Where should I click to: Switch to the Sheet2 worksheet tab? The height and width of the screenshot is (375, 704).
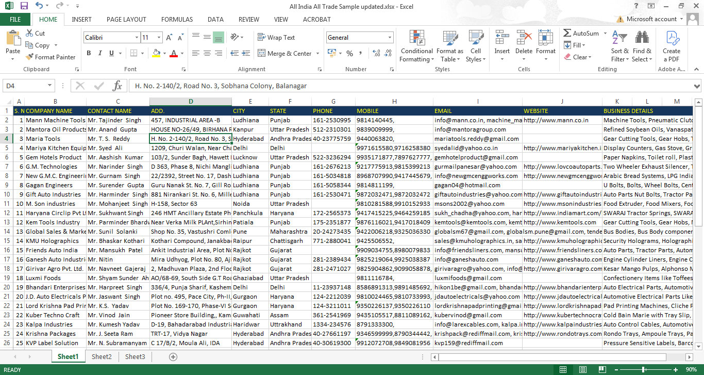[x=102, y=357]
